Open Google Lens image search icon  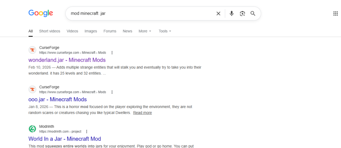point(242,13)
